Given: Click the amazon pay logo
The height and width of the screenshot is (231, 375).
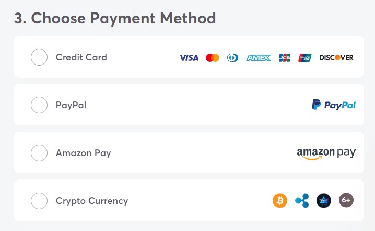Looking at the screenshot, I should click(326, 153).
